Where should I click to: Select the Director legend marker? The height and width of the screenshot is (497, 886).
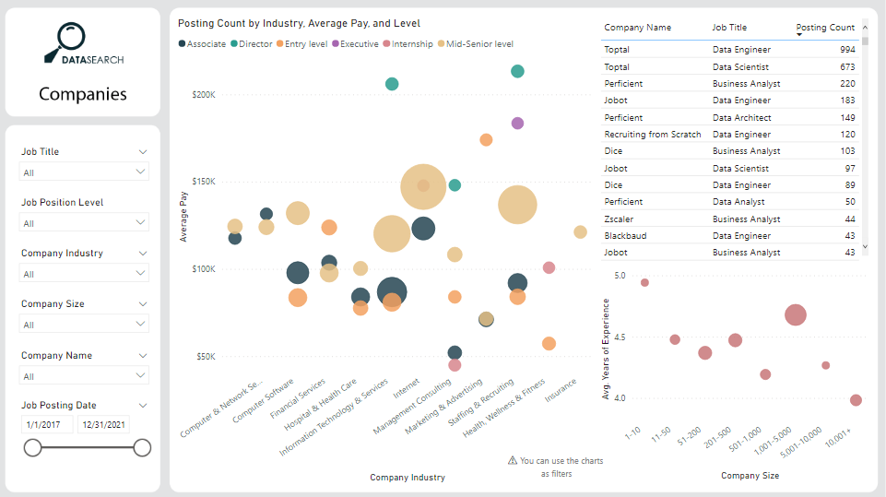pyautogui.click(x=234, y=44)
